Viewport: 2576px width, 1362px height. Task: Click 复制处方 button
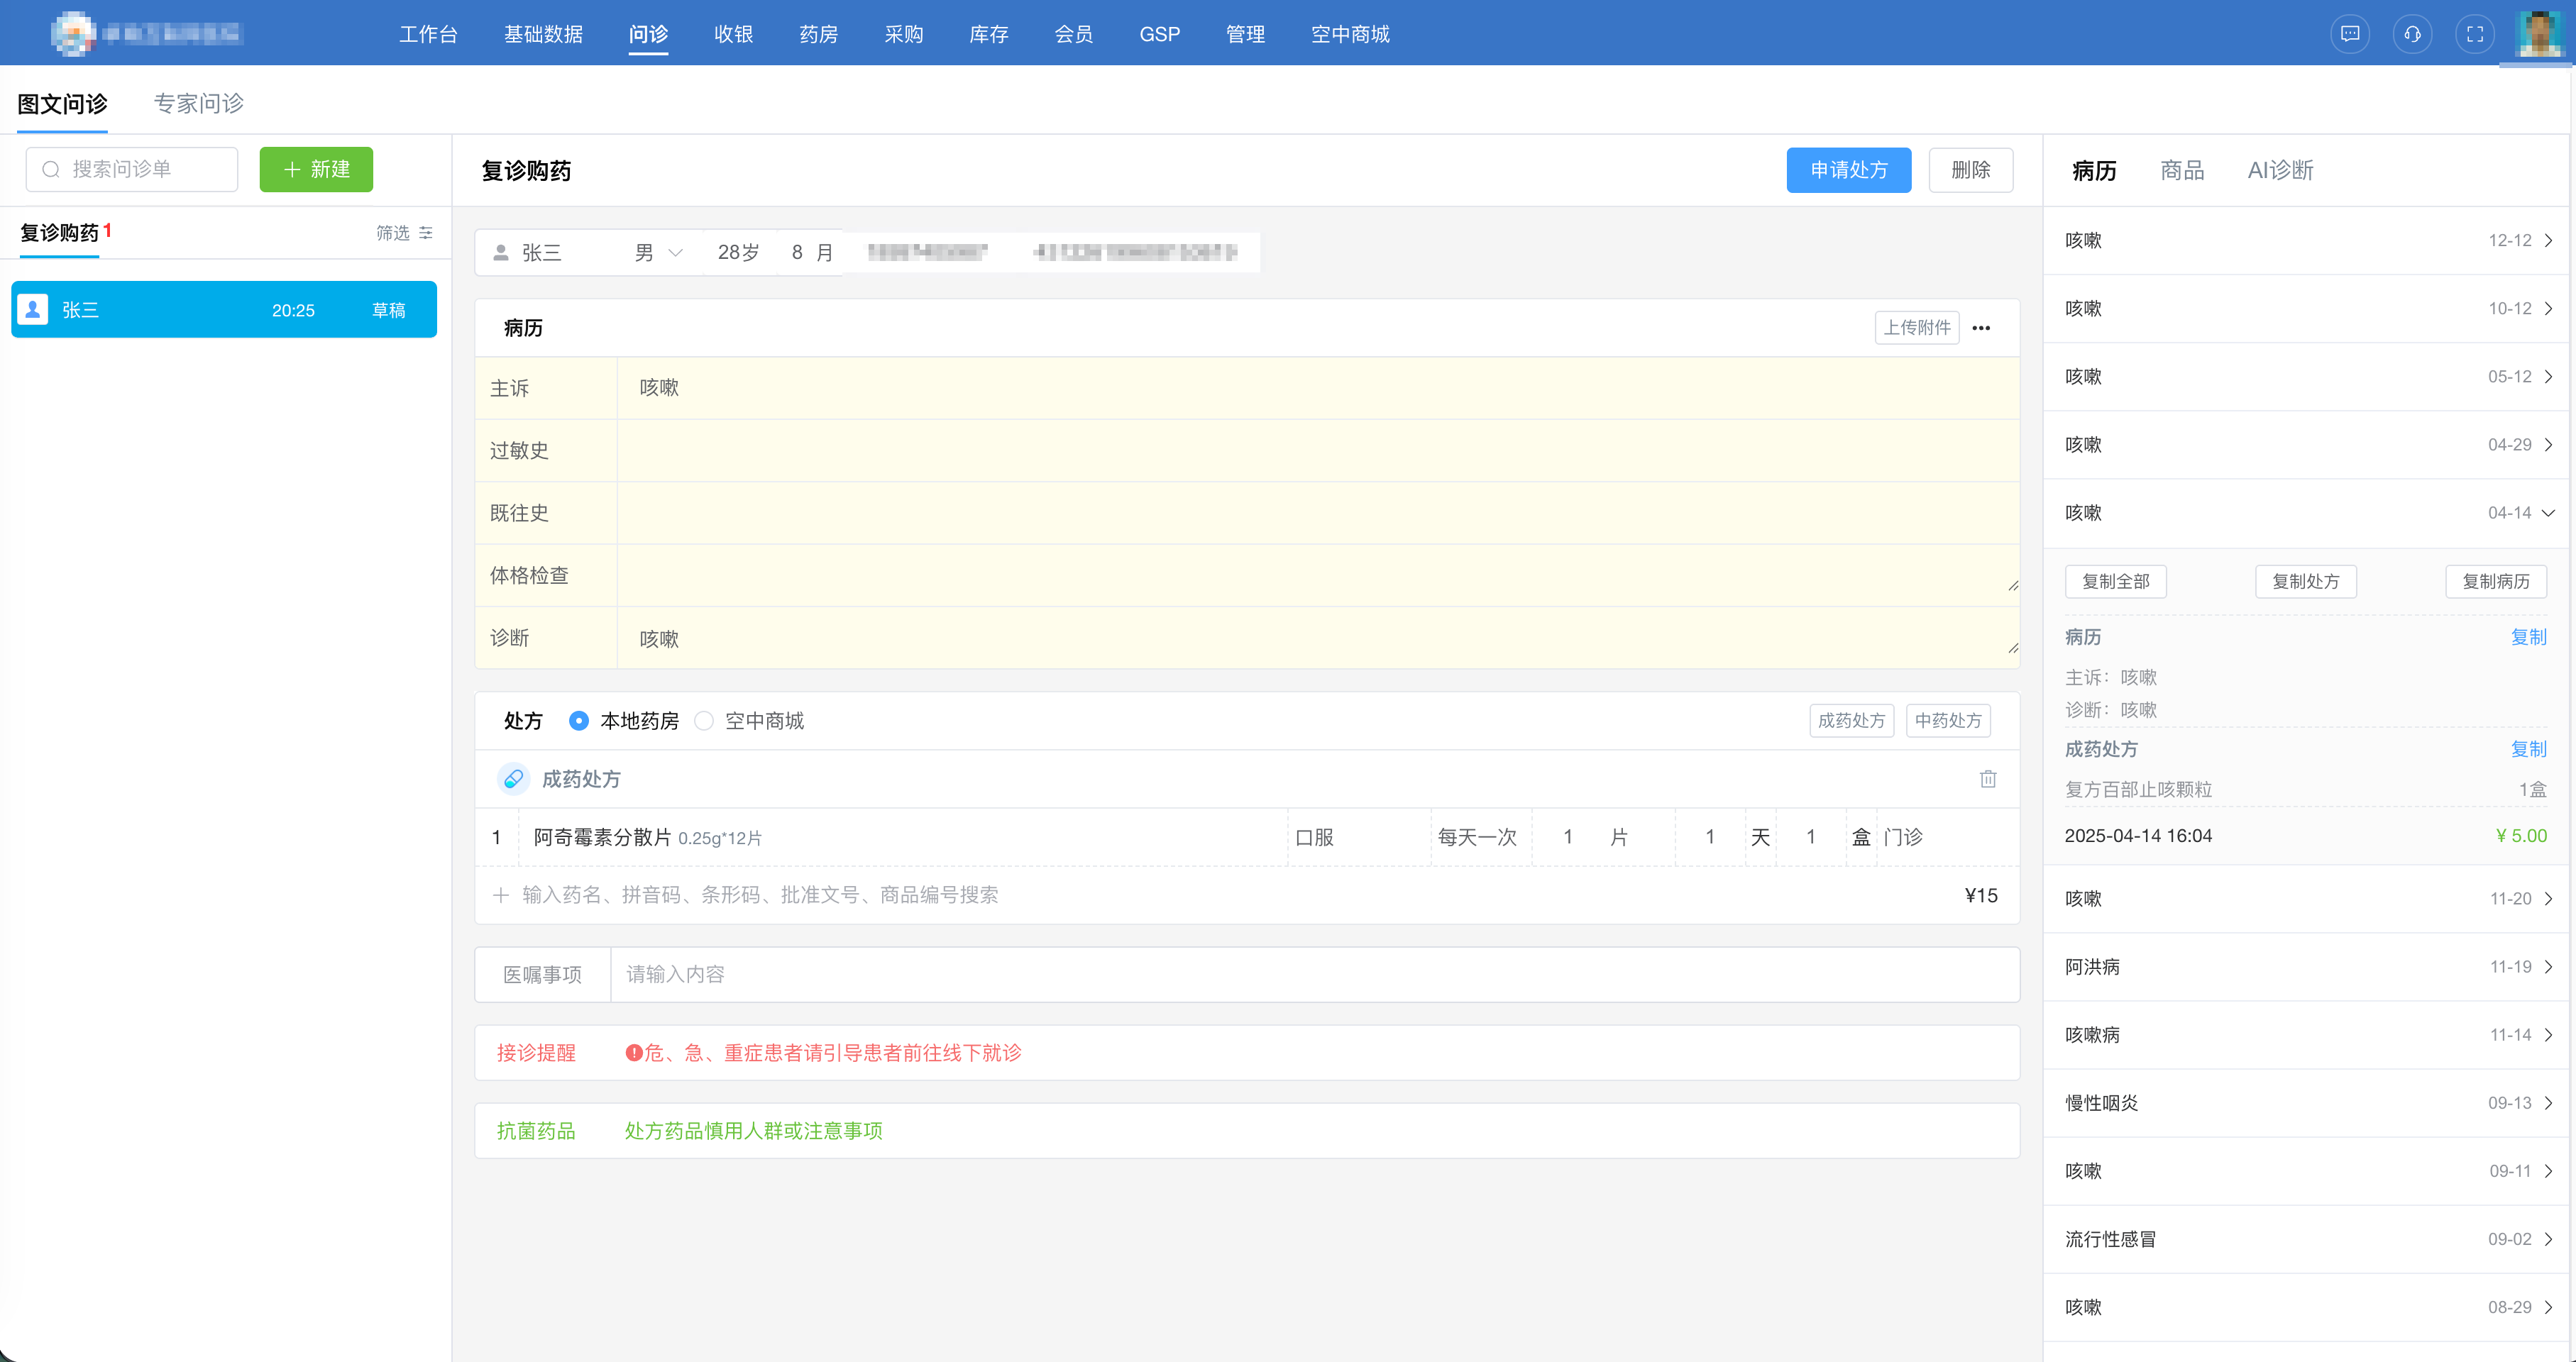tap(2305, 582)
